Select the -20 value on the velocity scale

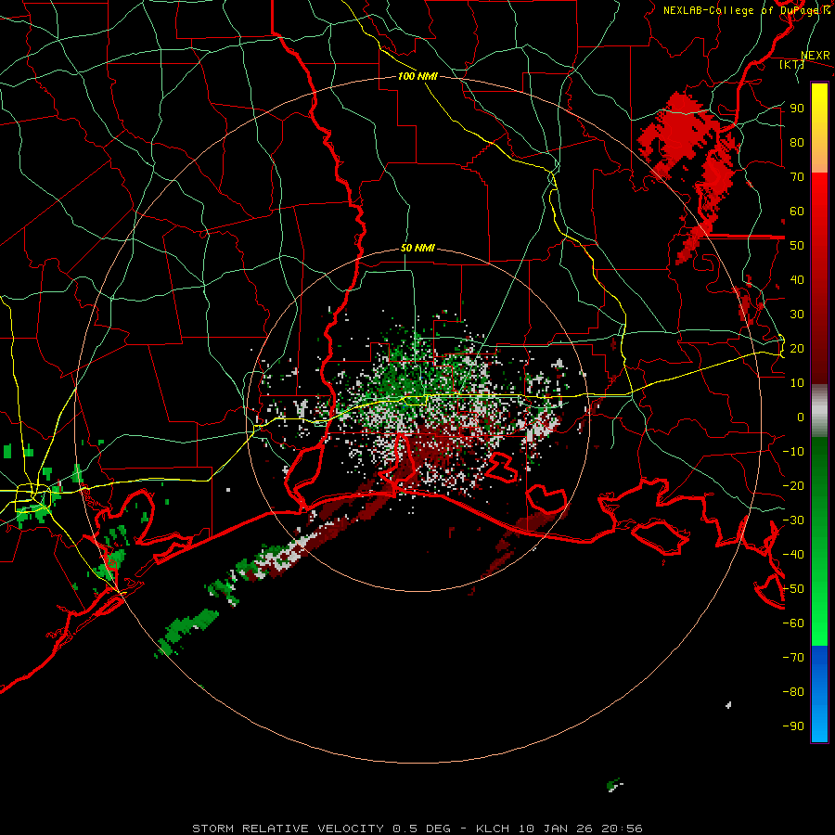pos(793,485)
